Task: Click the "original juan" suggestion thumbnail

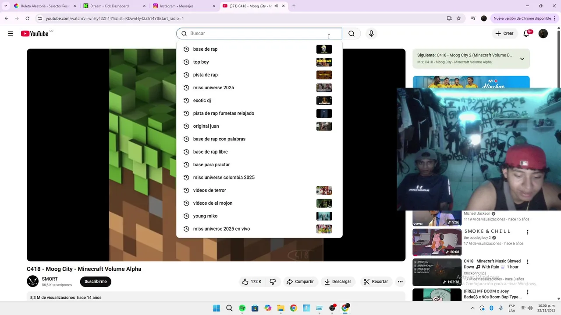Action: (x=324, y=126)
